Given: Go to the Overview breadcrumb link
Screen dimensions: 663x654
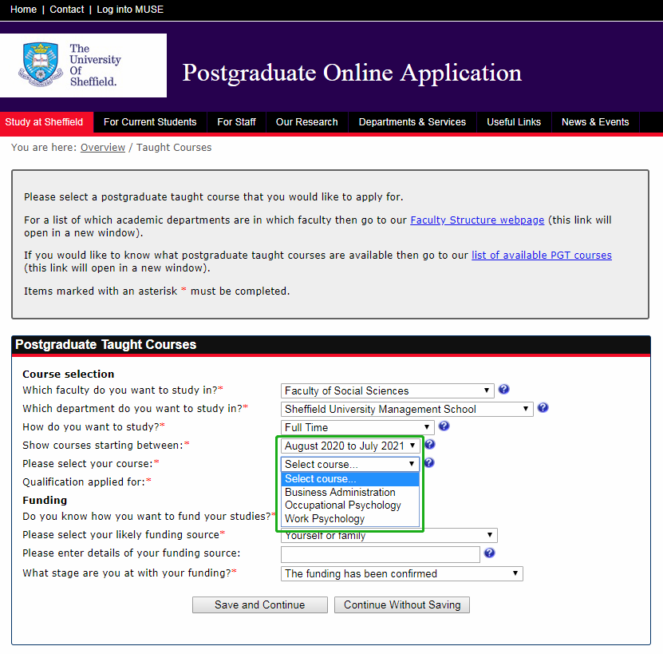Looking at the screenshot, I should click(103, 147).
